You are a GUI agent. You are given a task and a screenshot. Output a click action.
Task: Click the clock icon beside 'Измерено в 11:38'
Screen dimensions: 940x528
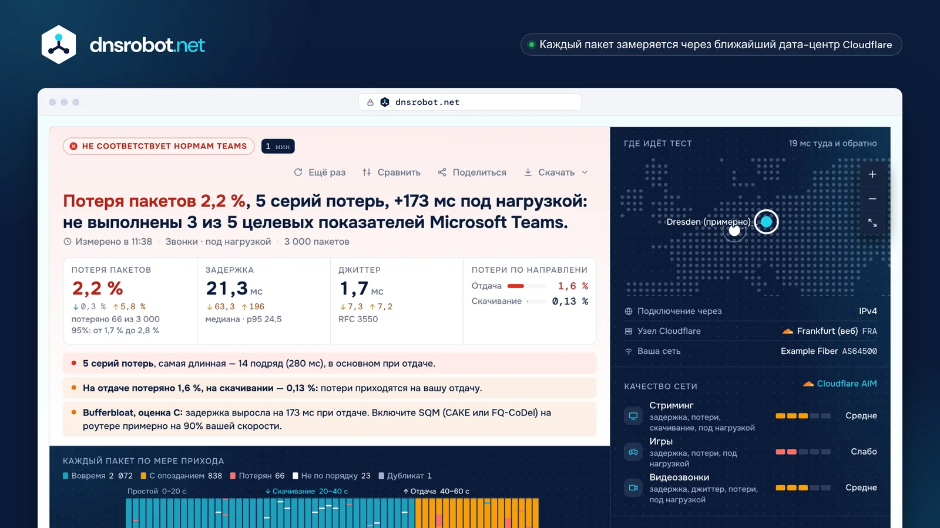[x=68, y=242]
